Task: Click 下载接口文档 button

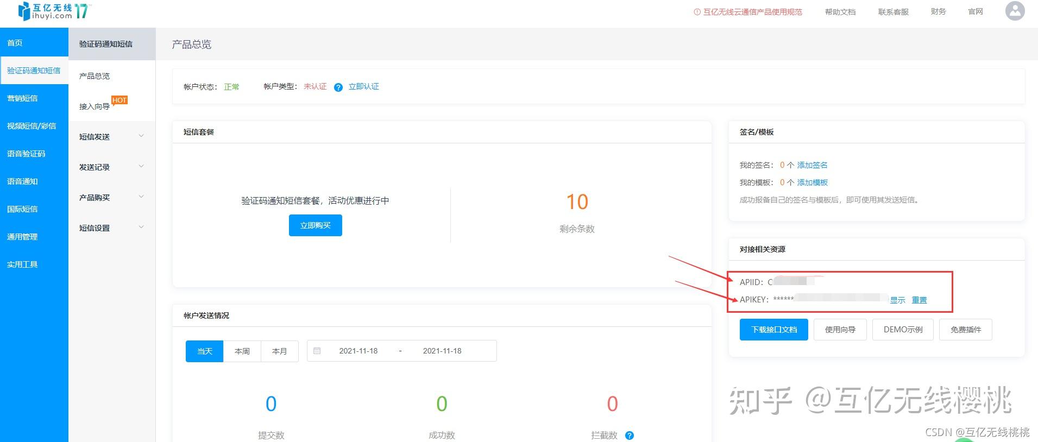Action: pos(774,330)
